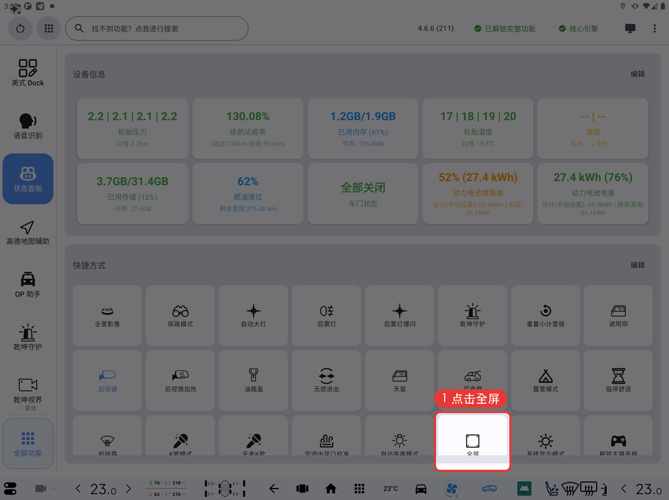Open the 已用内存 info card
669x500 pixels.
(x=363, y=129)
